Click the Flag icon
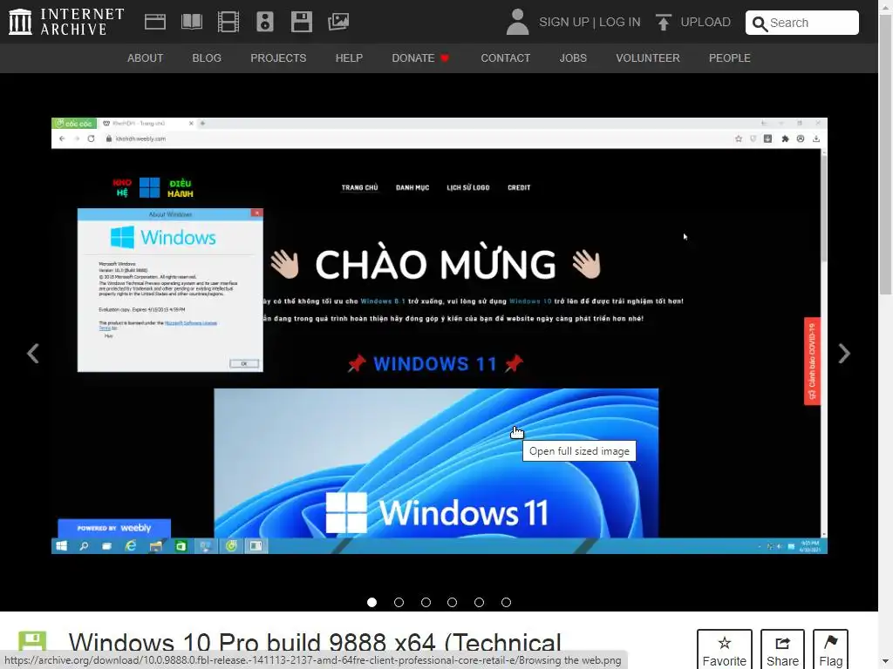The width and height of the screenshot is (893, 669). coord(831,643)
